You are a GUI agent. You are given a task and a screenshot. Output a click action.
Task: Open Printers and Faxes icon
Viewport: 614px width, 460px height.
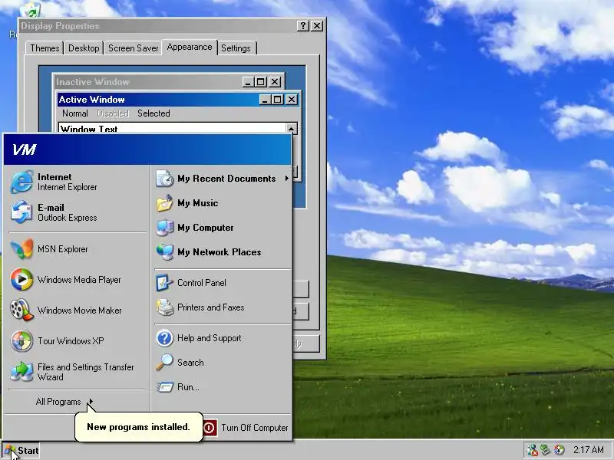pyautogui.click(x=165, y=307)
